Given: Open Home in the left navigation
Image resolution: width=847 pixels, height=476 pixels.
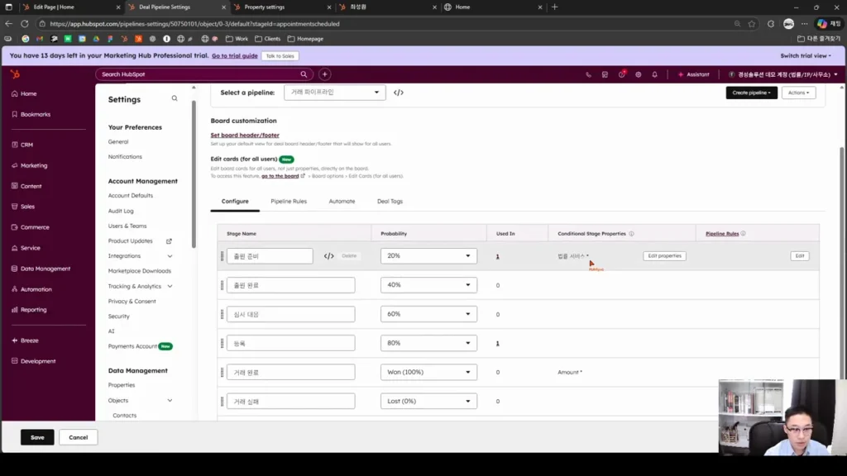Looking at the screenshot, I should (24, 94).
